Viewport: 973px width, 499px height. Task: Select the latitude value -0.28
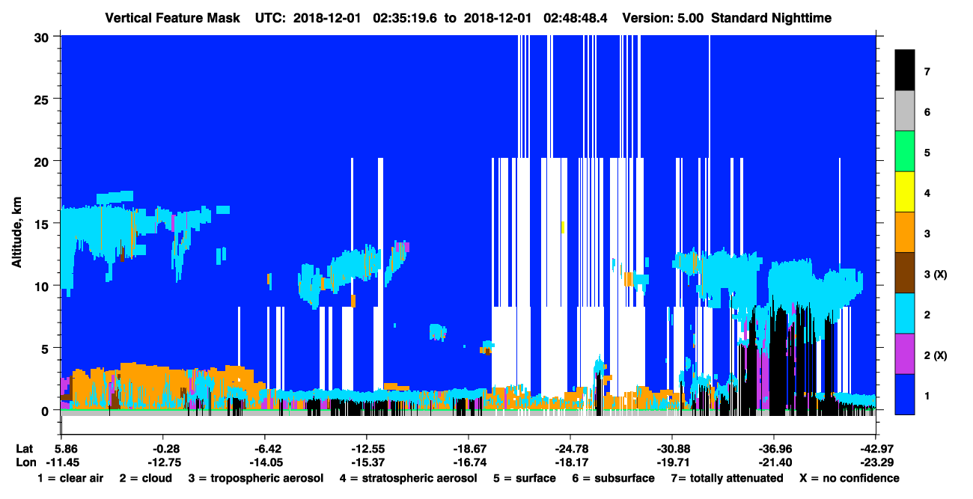click(163, 448)
